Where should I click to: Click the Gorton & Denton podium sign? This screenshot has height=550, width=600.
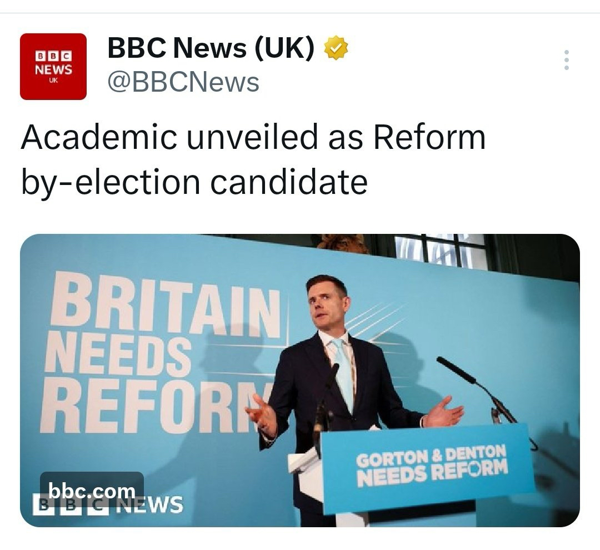[x=431, y=466]
